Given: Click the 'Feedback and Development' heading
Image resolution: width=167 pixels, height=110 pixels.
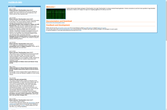Looking at the screenshot, I should click(x=58, y=25).
